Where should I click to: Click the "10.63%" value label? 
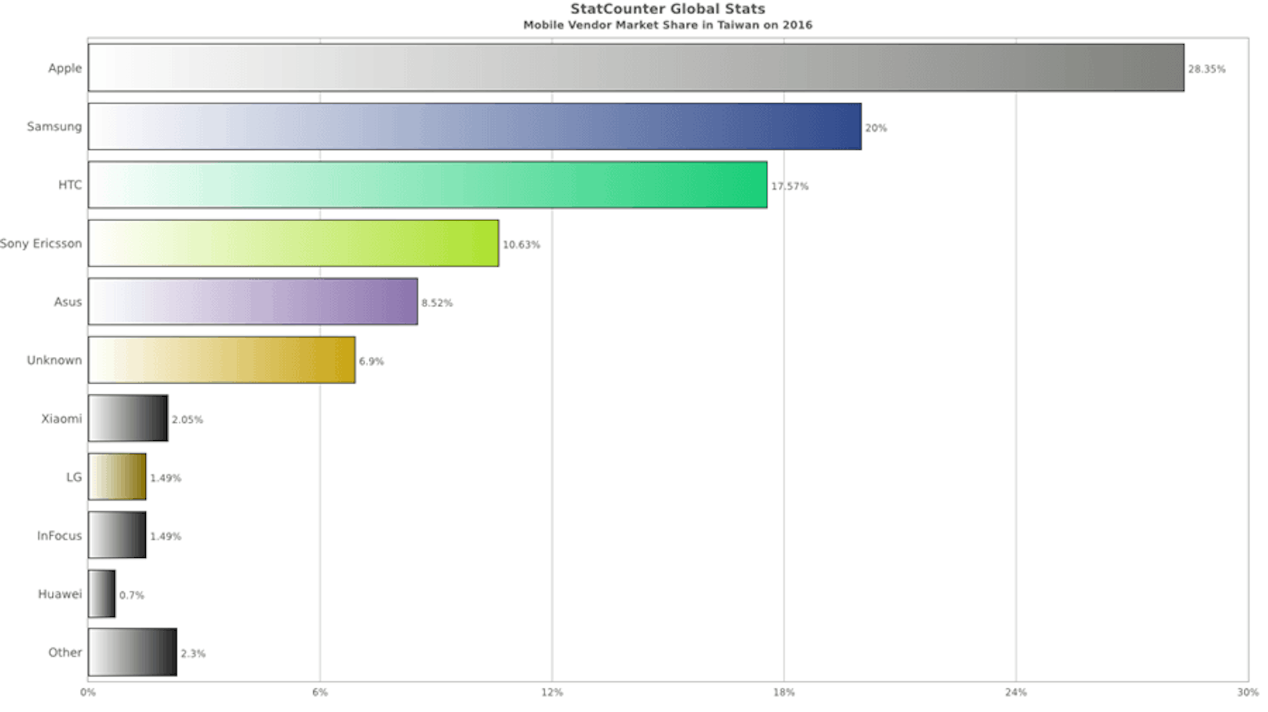[521, 244]
